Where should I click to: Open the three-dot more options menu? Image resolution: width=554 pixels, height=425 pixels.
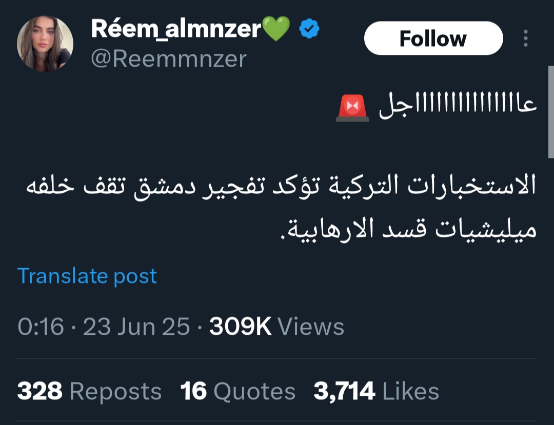click(x=525, y=38)
